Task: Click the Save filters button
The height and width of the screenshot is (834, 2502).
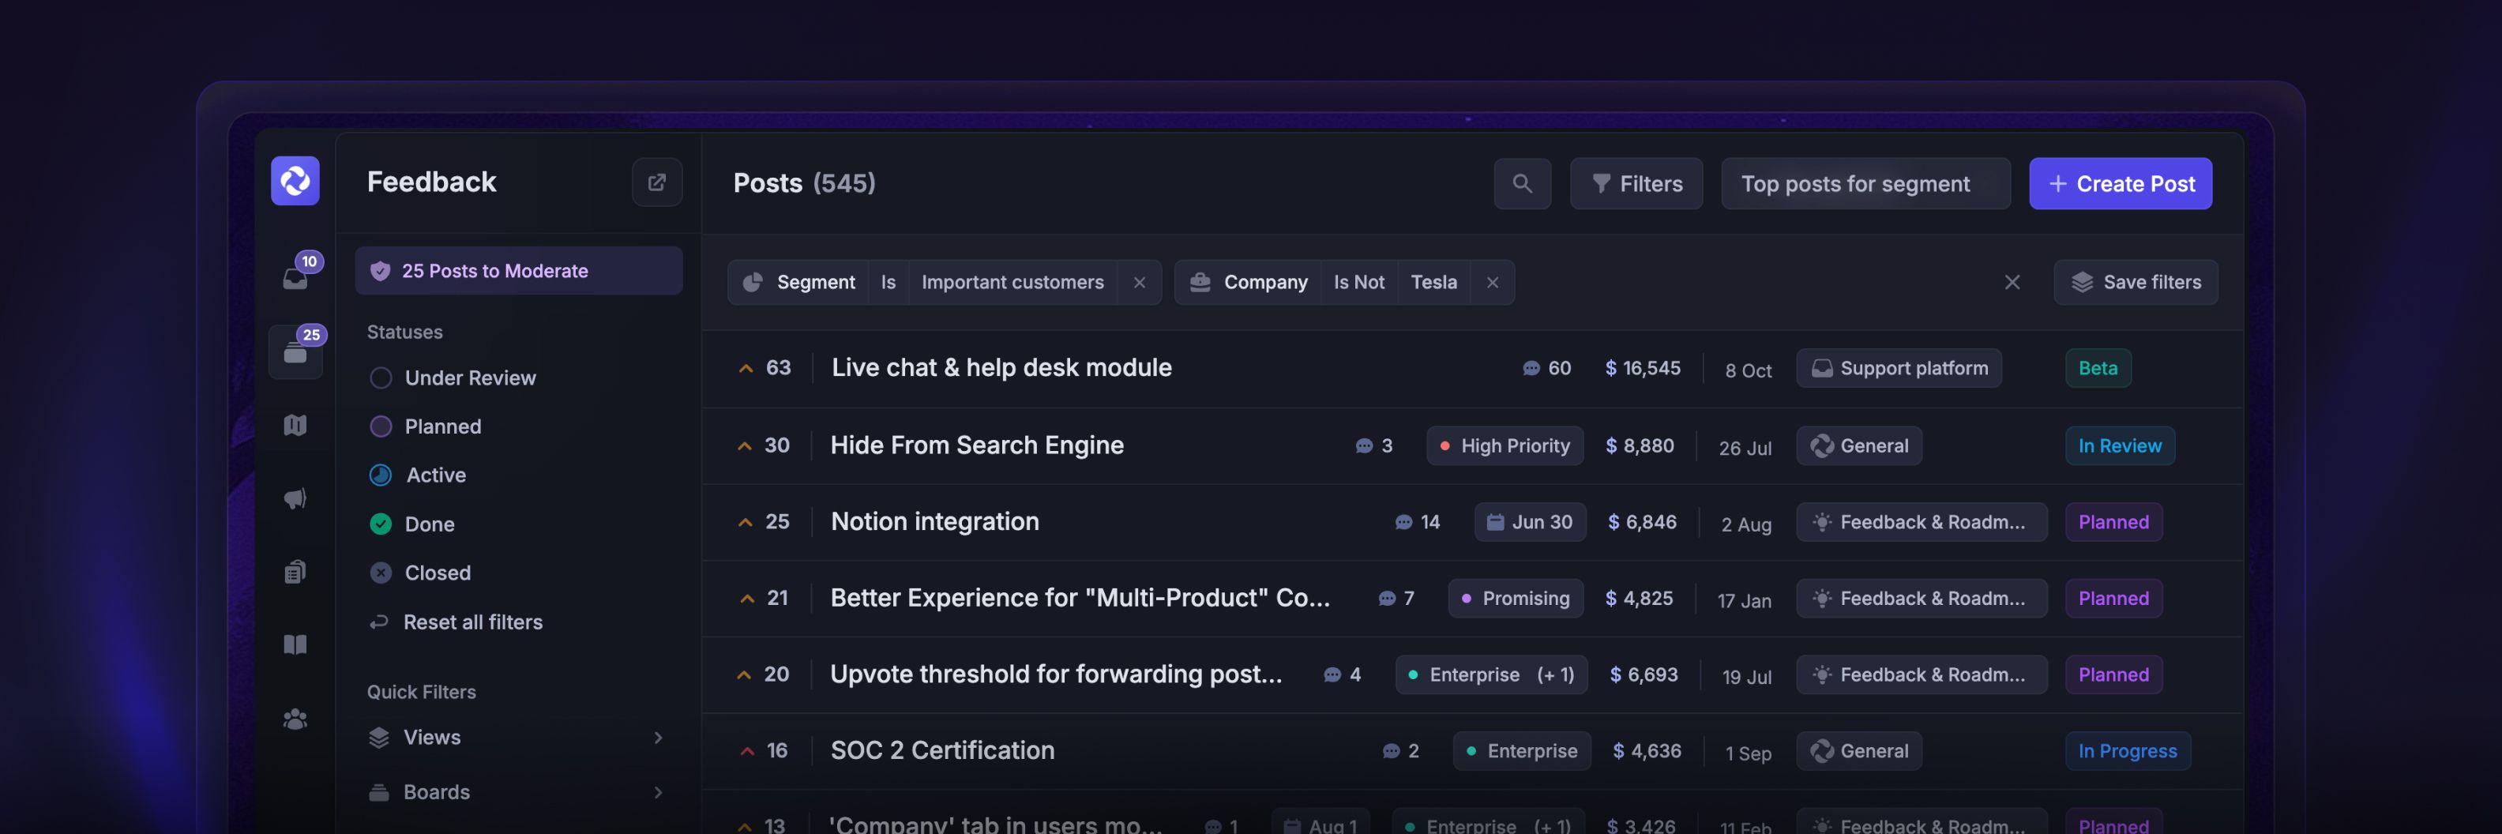Action: coord(2135,283)
